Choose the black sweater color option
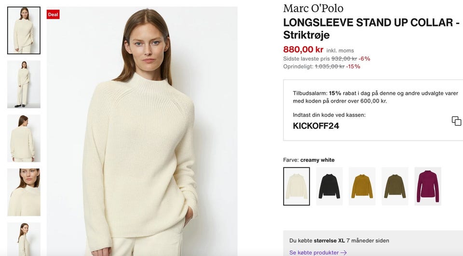The width and height of the screenshot is (463, 256). 329,186
